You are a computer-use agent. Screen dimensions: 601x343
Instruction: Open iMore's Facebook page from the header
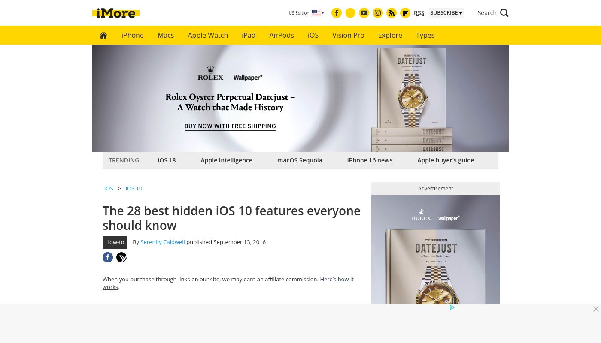337,13
